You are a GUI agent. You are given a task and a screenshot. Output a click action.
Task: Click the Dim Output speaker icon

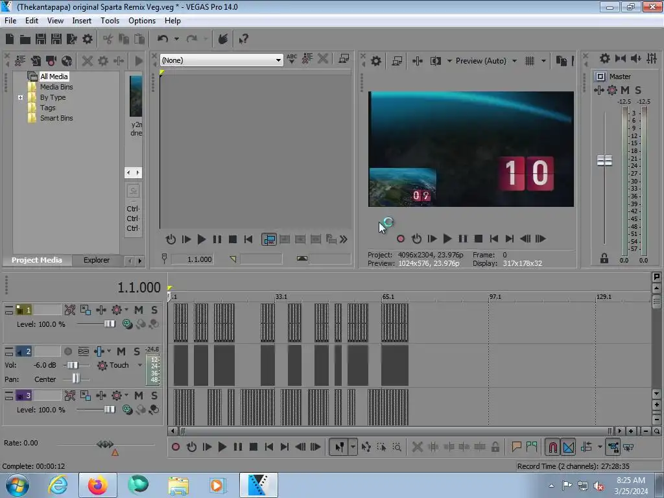[x=635, y=58]
